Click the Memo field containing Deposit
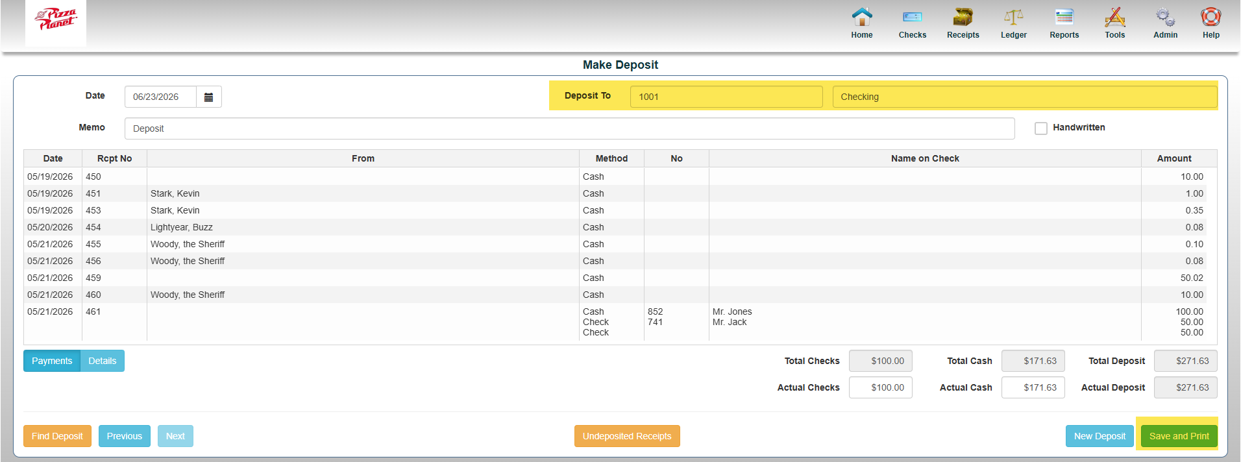The width and height of the screenshot is (1241, 462). pos(569,128)
